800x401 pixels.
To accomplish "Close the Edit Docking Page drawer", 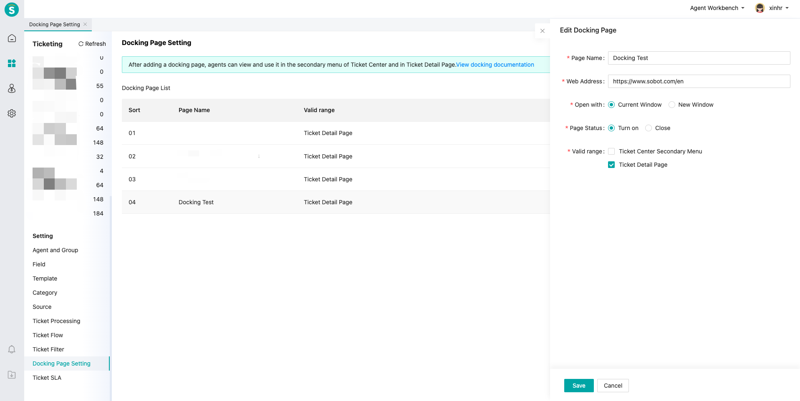I will (543, 31).
